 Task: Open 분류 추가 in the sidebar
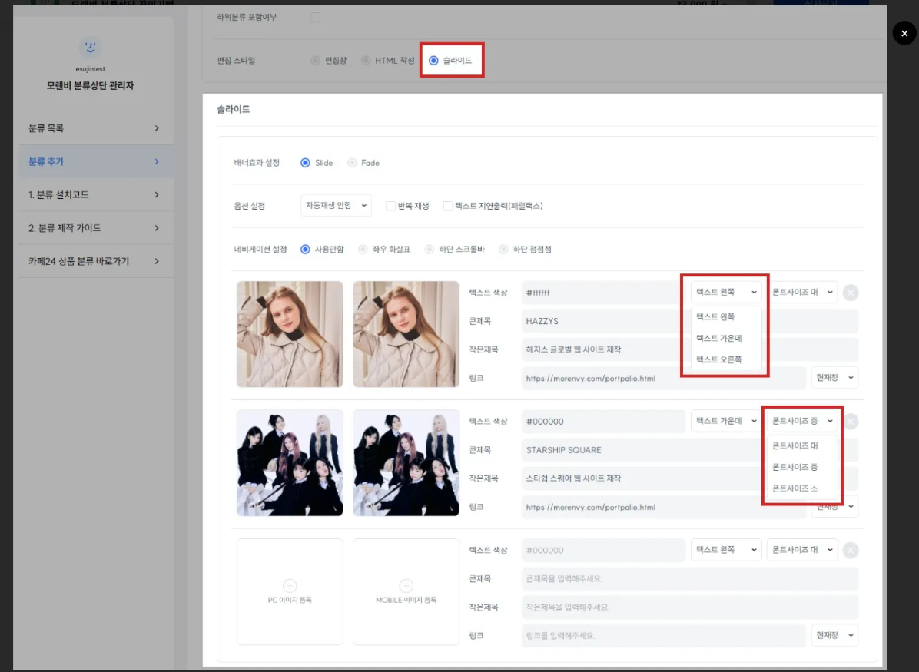(92, 161)
